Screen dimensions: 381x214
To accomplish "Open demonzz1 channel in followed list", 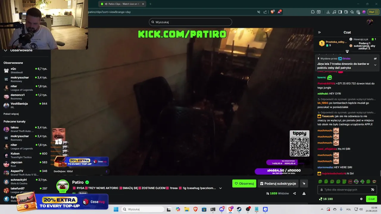I will tap(25, 97).
